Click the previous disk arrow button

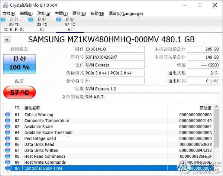7,39
